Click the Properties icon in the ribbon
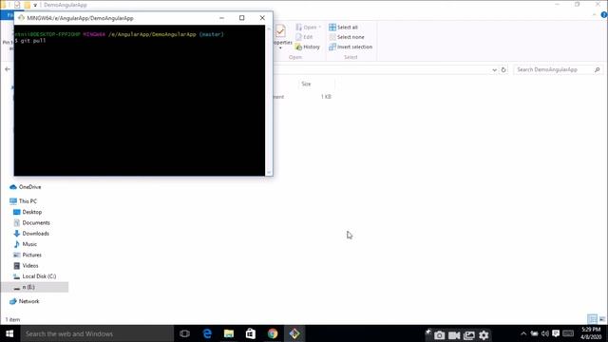This screenshot has height=342, width=608. click(281, 30)
